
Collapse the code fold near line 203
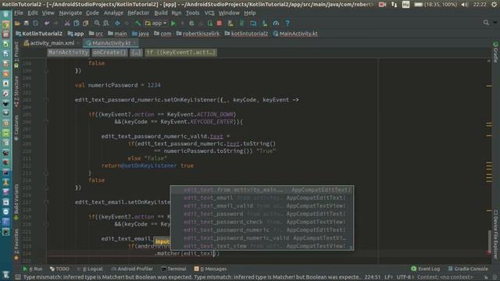[46, 100]
